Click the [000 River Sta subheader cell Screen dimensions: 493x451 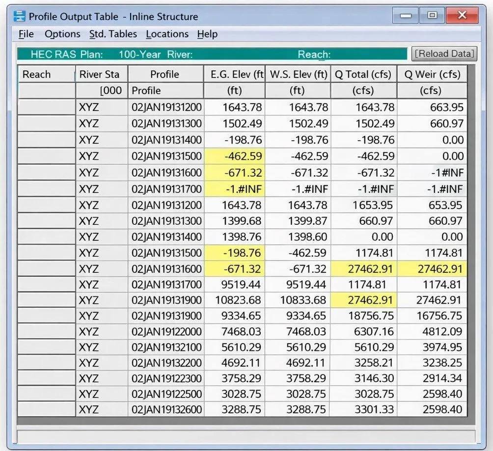click(x=102, y=90)
